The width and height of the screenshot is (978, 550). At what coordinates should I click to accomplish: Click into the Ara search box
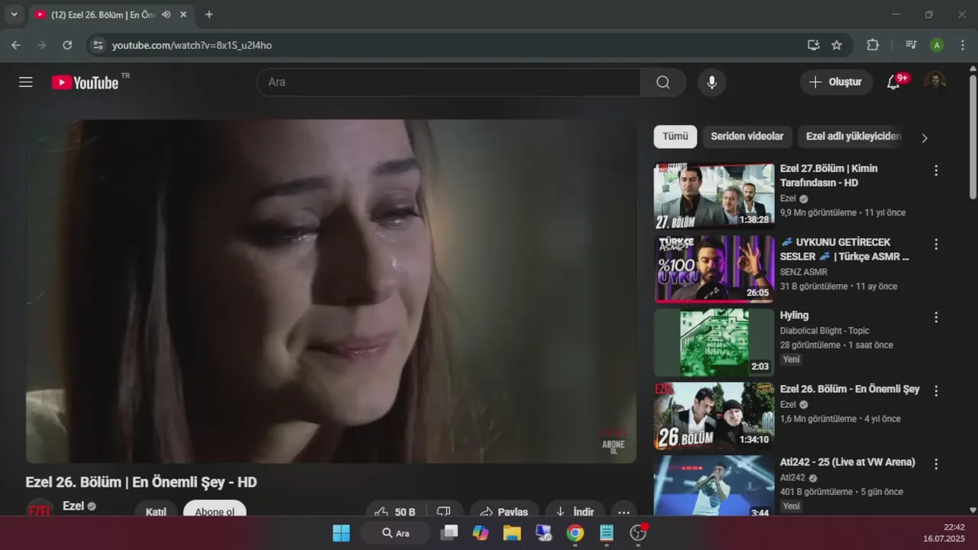(449, 82)
